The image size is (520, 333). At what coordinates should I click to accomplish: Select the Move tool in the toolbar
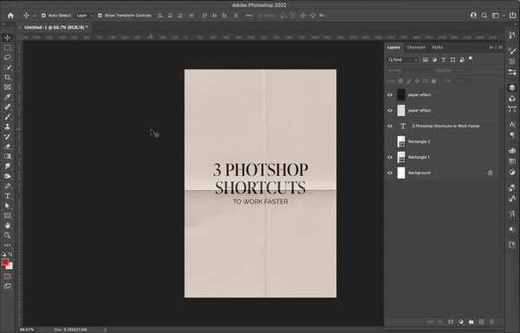click(x=7, y=37)
